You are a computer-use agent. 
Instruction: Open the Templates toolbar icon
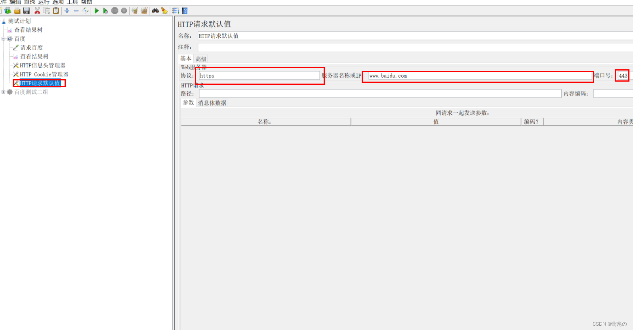pyautogui.click(x=8, y=11)
